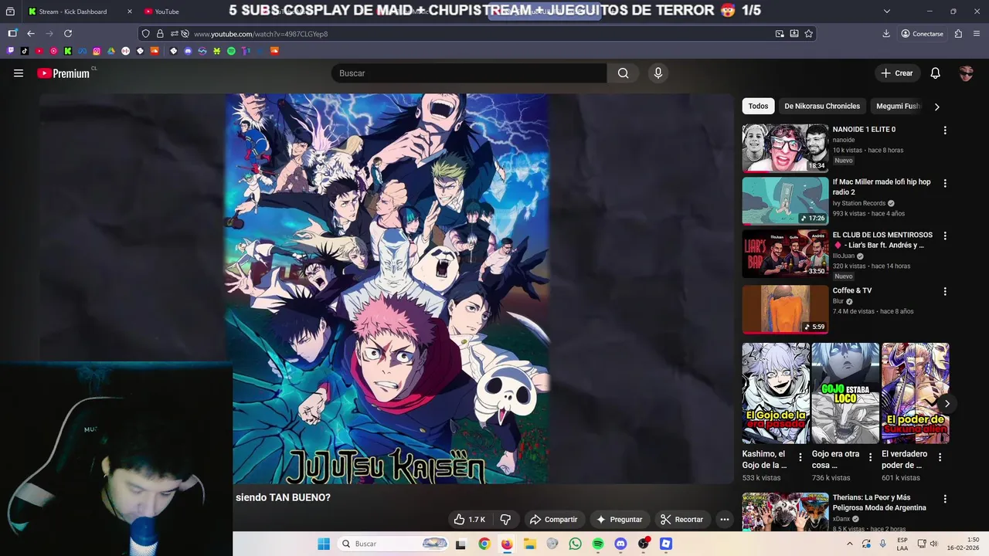Open the Instagram bookmark icon

point(97,51)
